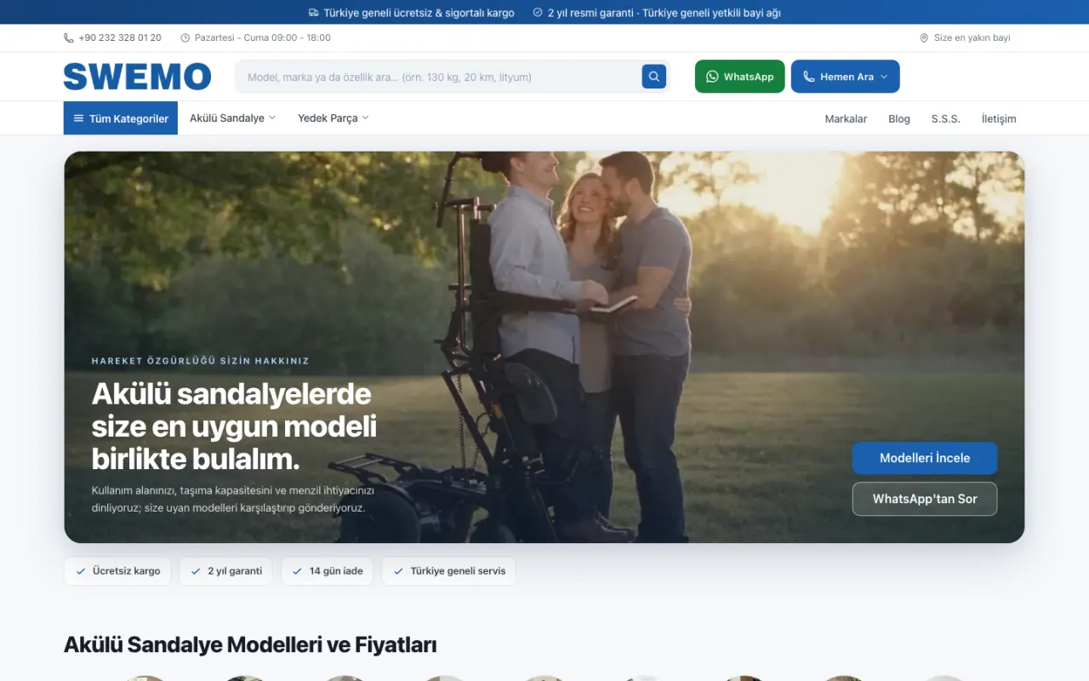Click the checkmark on Türkiye geneli servis badge
This screenshot has width=1089, height=681.
tap(398, 571)
